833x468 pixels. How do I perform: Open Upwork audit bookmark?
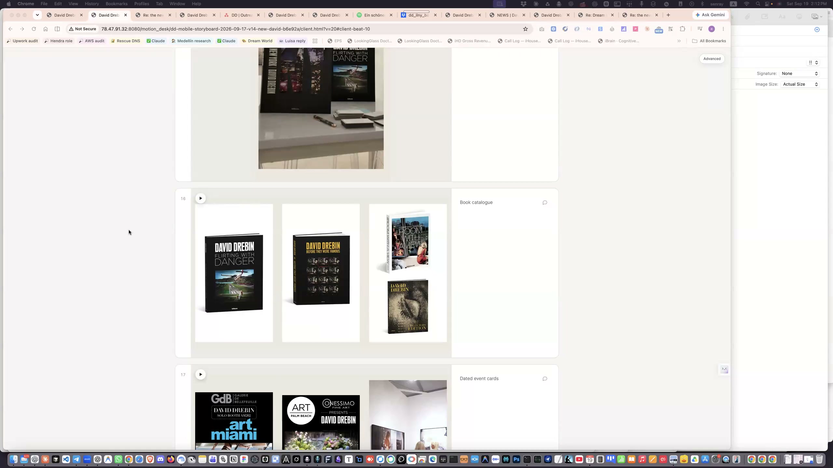point(22,41)
